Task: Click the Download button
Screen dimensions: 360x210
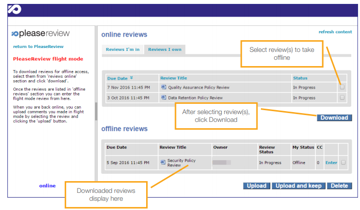Action: [x=334, y=117]
